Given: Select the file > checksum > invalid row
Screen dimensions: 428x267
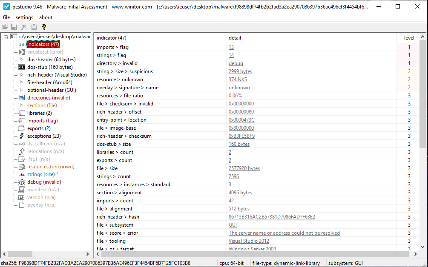Looking at the screenshot, I should 256,104.
